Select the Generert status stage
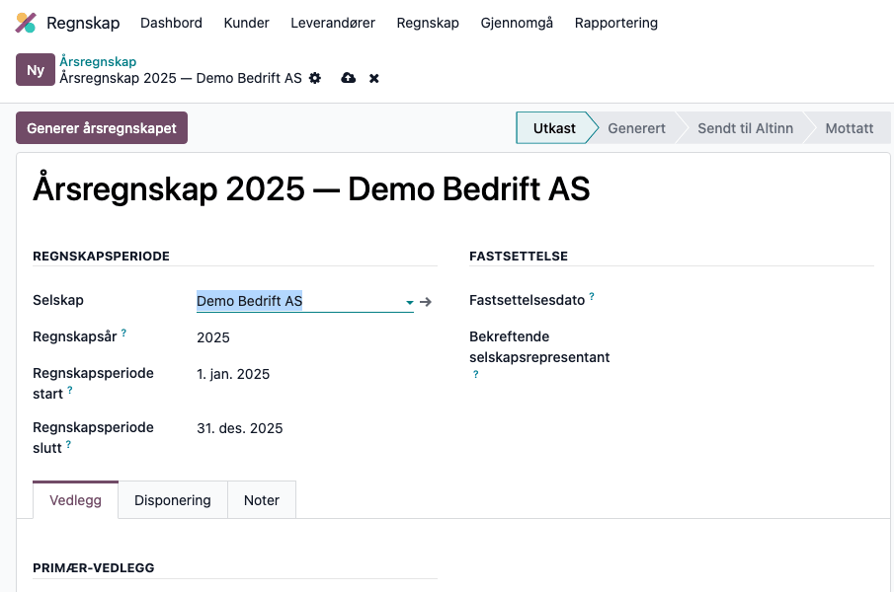Viewport: 894px width, 592px height. coord(636,128)
